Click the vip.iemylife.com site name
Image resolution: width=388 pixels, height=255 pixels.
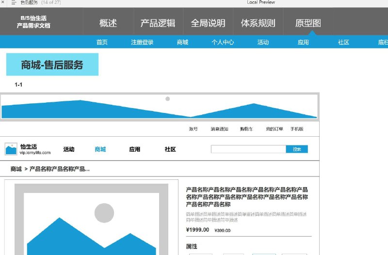point(35,153)
